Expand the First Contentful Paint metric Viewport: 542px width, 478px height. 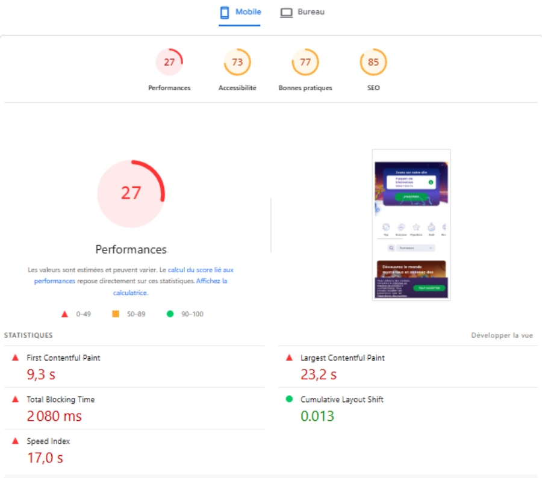pos(63,358)
